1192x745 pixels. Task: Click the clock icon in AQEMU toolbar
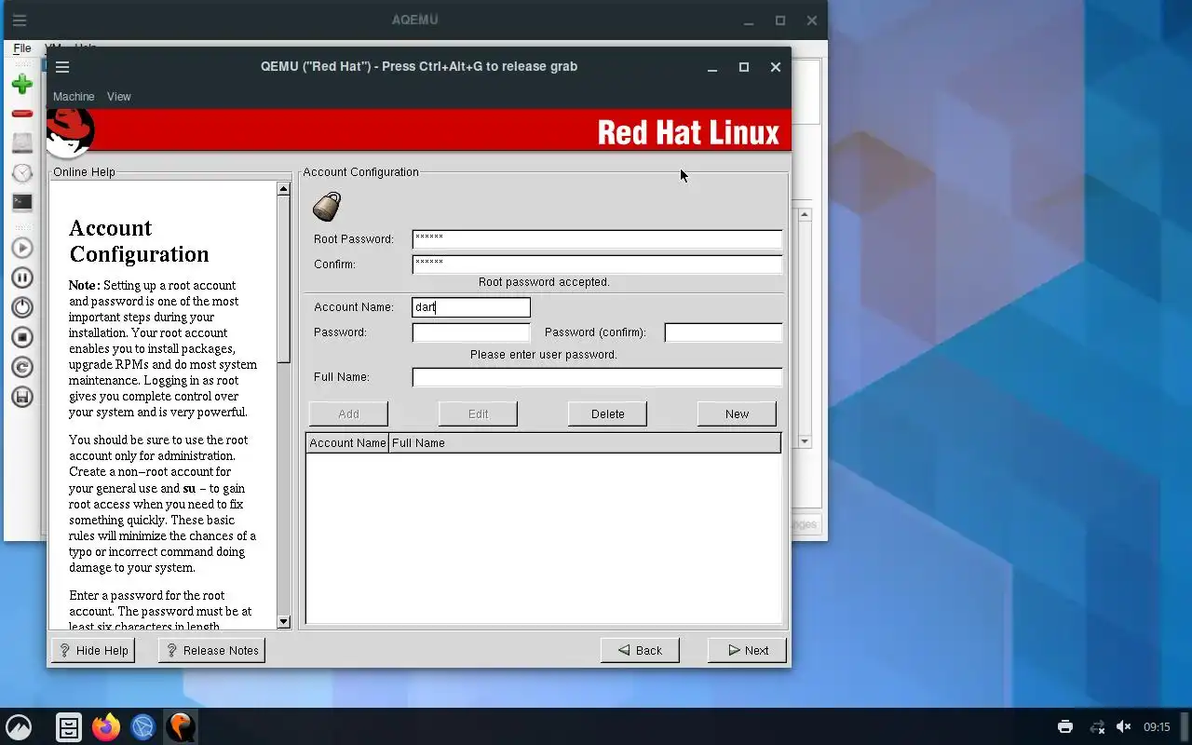click(21, 173)
